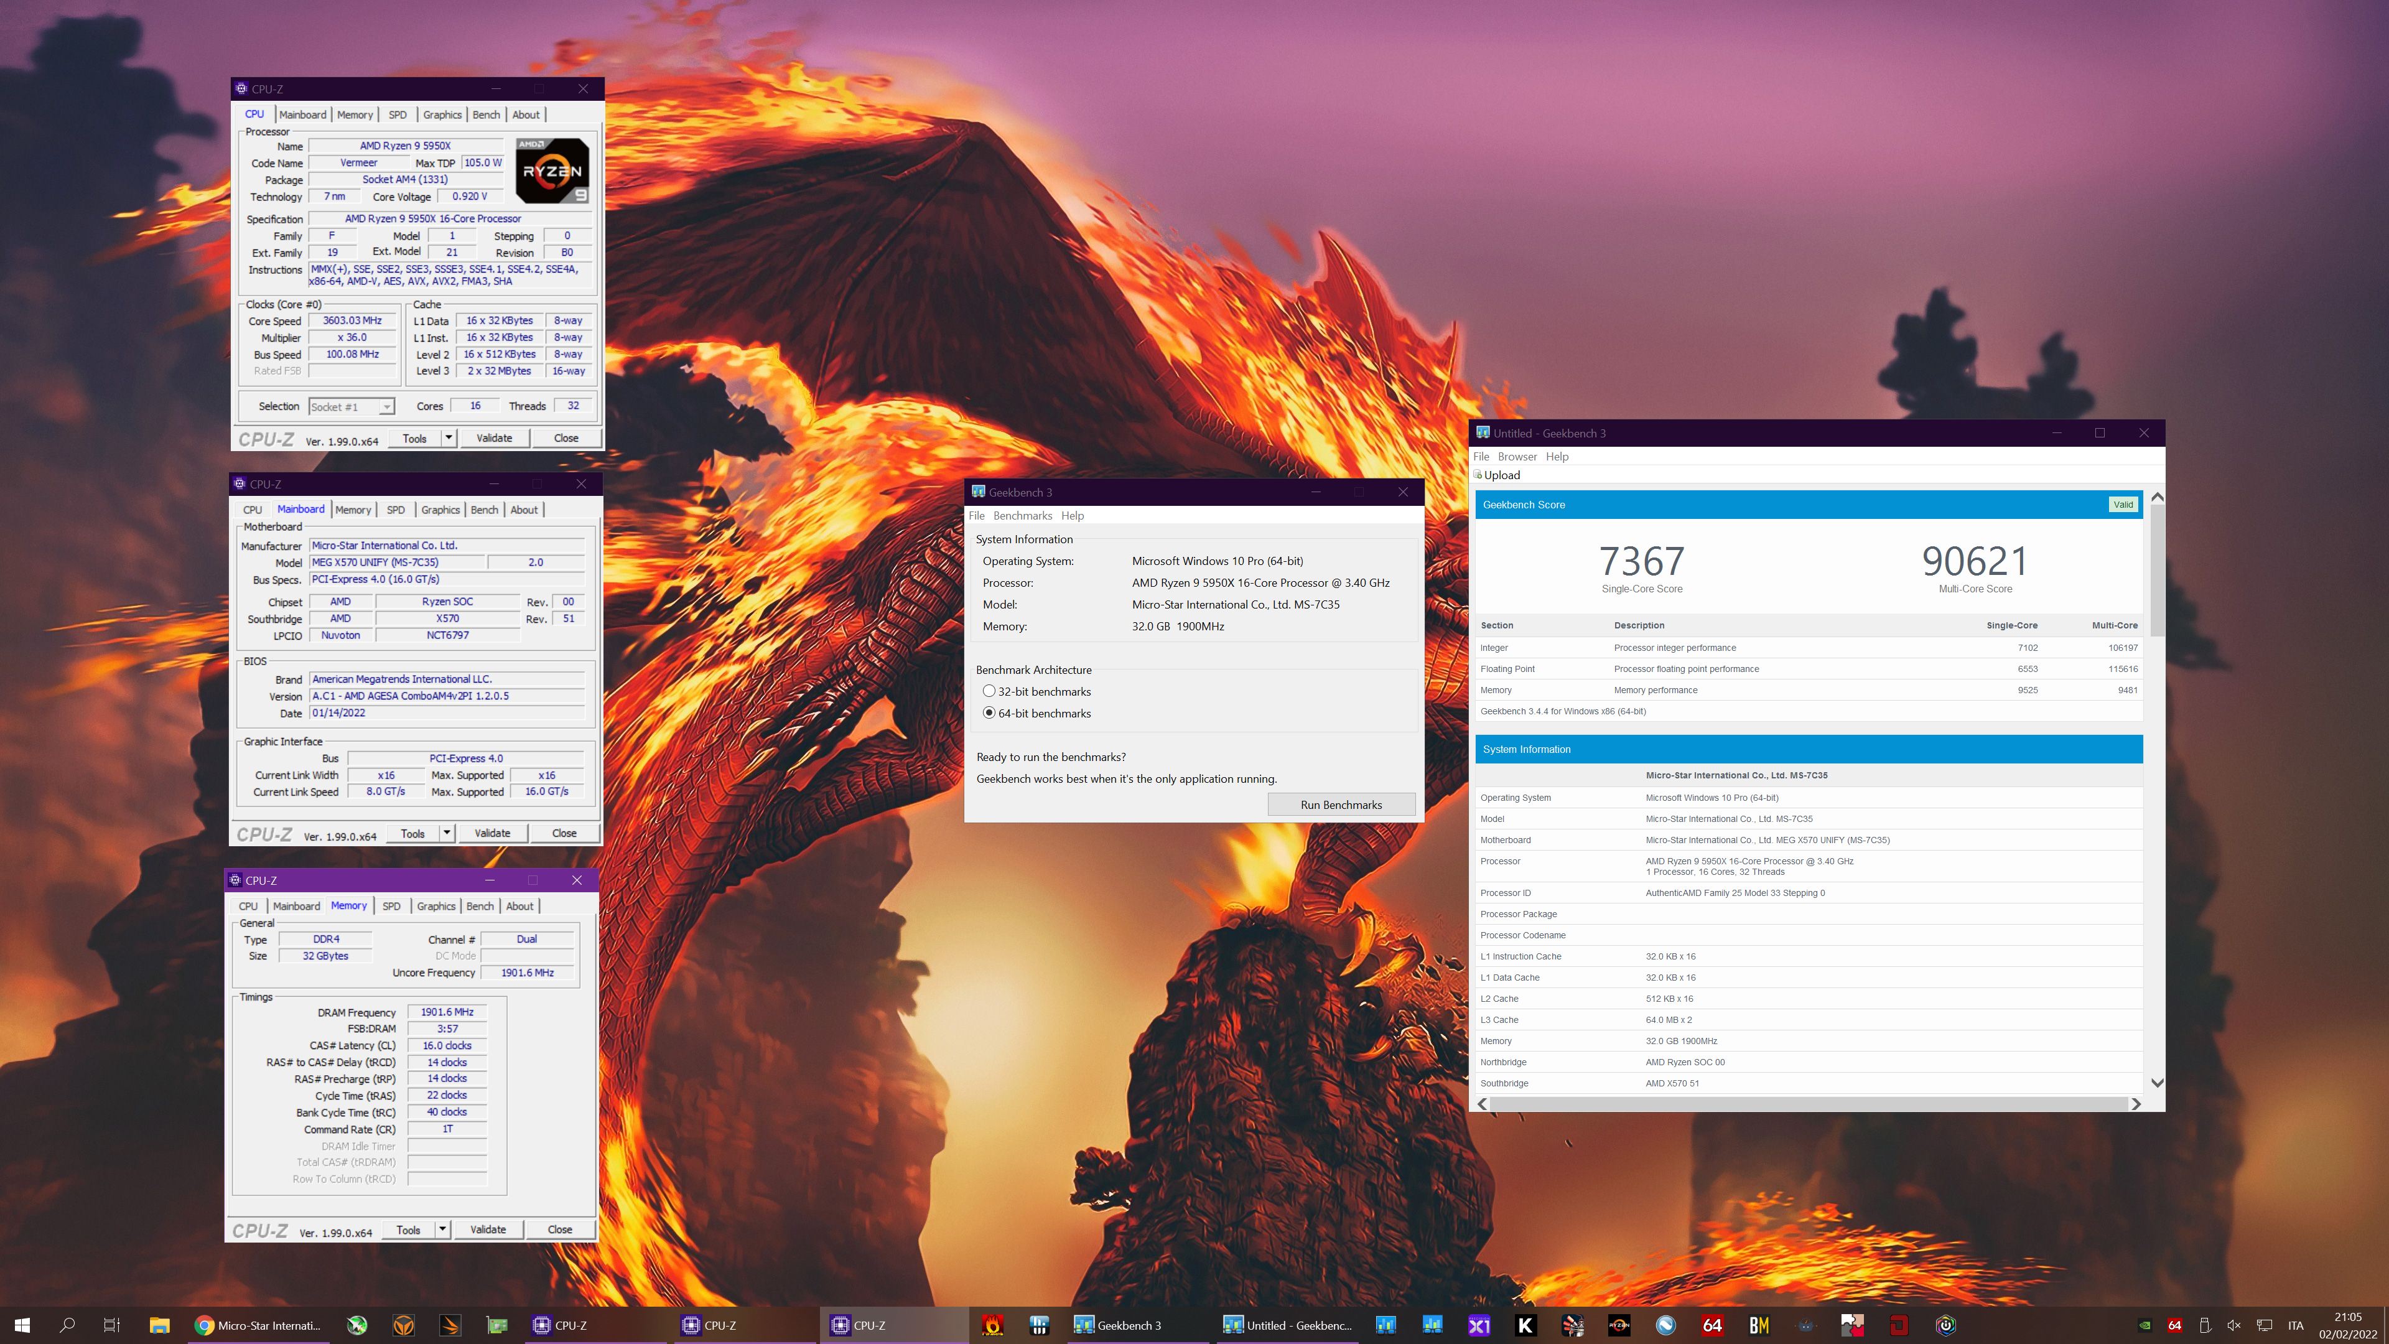Open the green arrow globe taskbar app
2389x1344 pixels.
point(357,1325)
